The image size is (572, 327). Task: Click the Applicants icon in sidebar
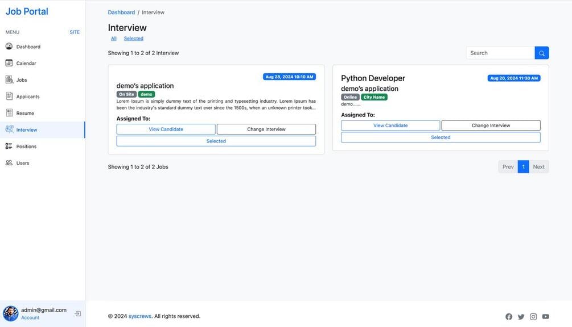click(x=9, y=97)
